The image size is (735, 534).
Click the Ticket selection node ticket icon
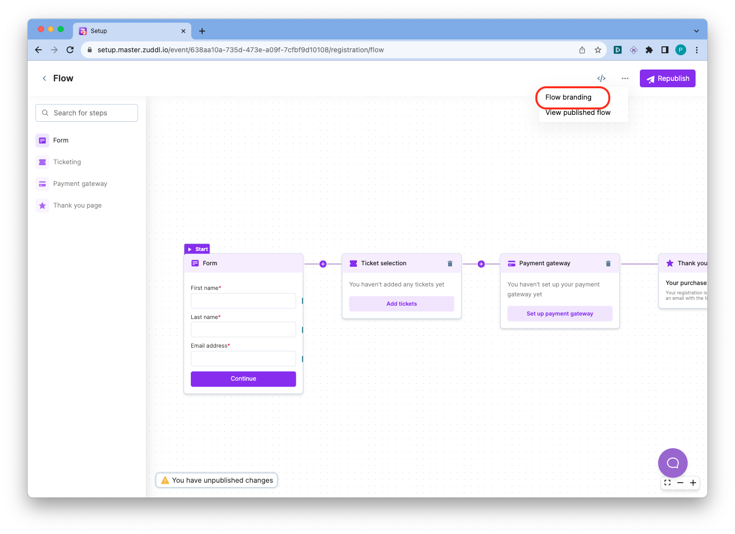click(353, 263)
